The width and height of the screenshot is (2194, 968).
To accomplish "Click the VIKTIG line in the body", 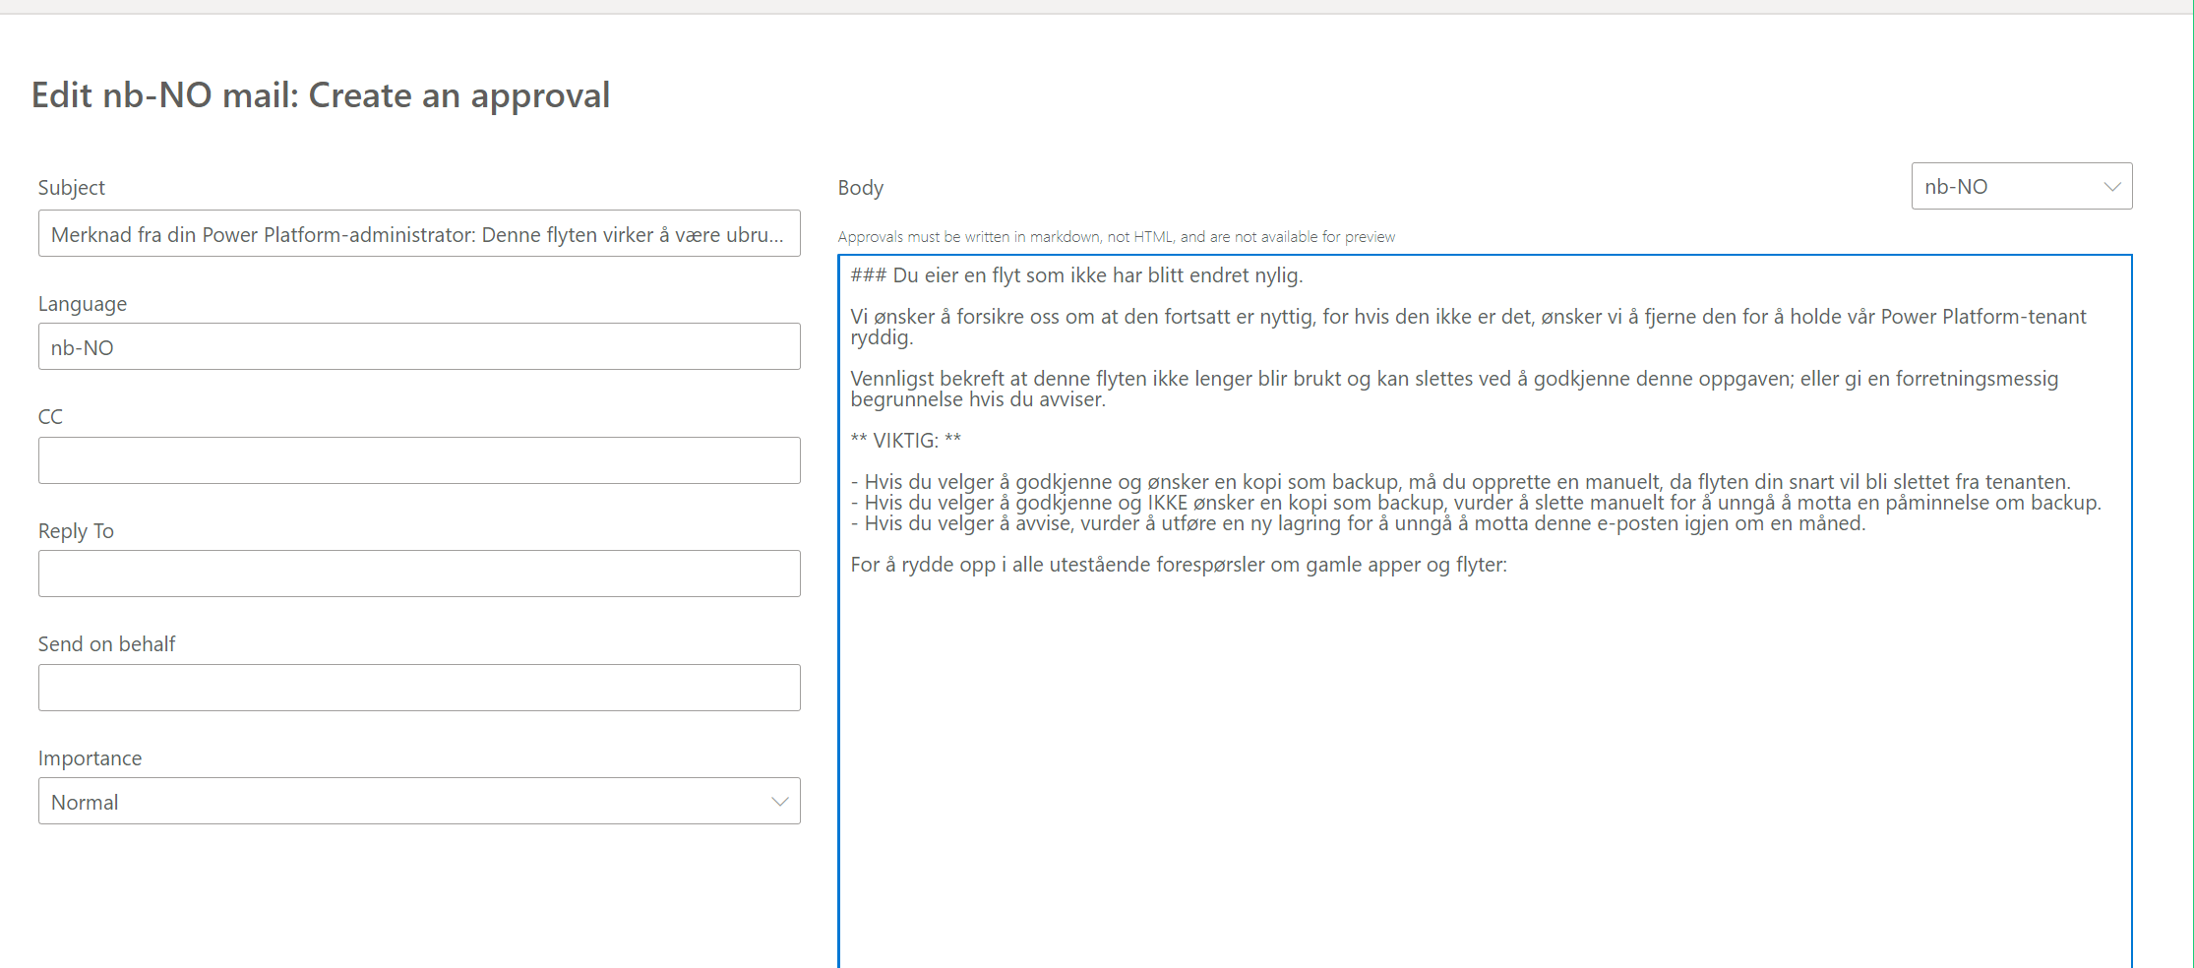I will point(904,440).
